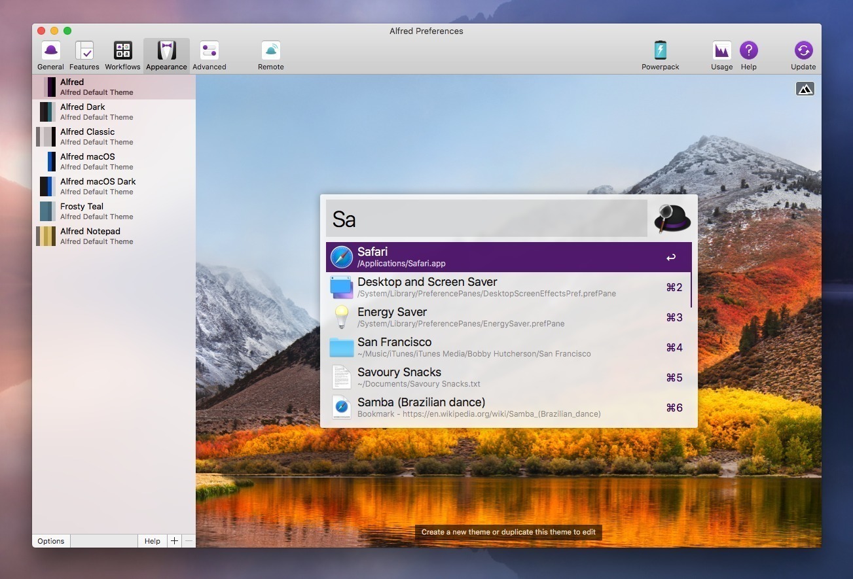Add a new theme with plus button
853x579 pixels.
pos(174,541)
